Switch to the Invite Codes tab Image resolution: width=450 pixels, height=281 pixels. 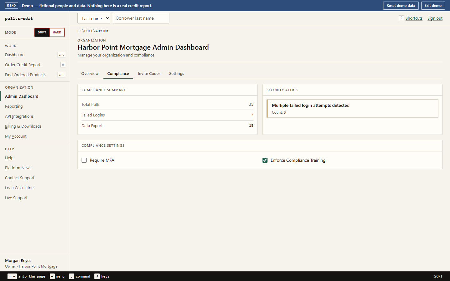(x=149, y=74)
